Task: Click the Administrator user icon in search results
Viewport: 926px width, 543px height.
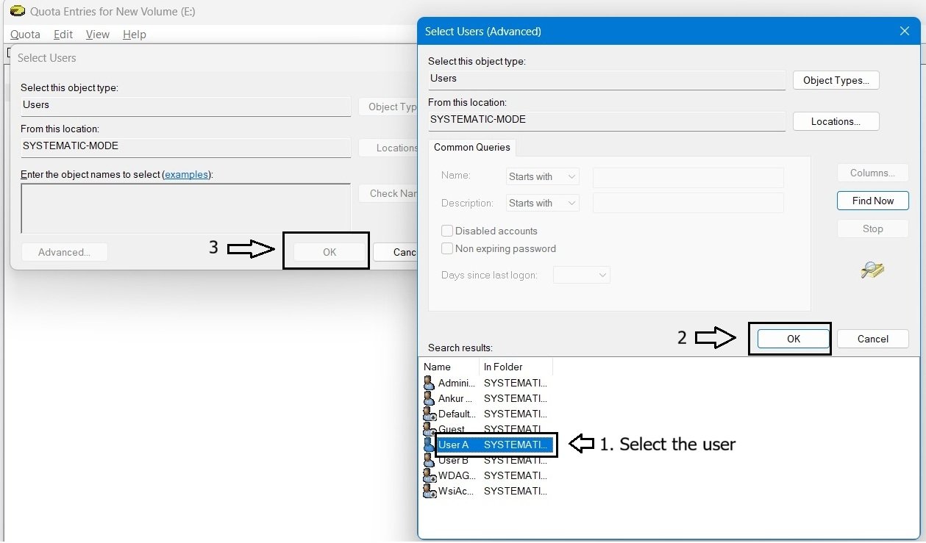Action: (x=430, y=383)
